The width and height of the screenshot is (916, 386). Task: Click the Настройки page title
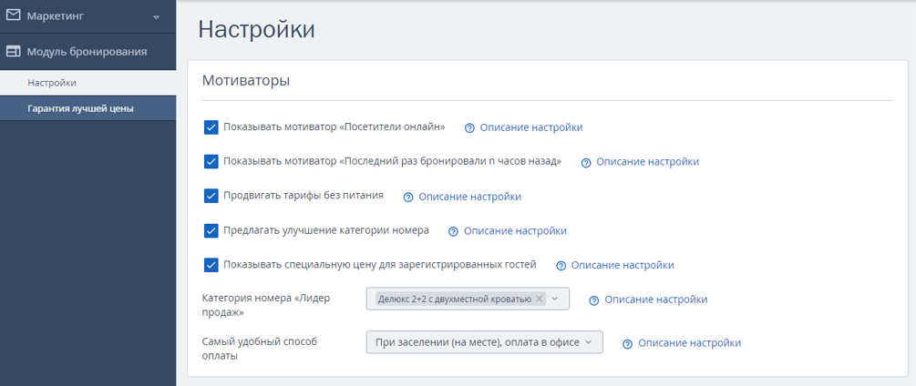coord(256,30)
